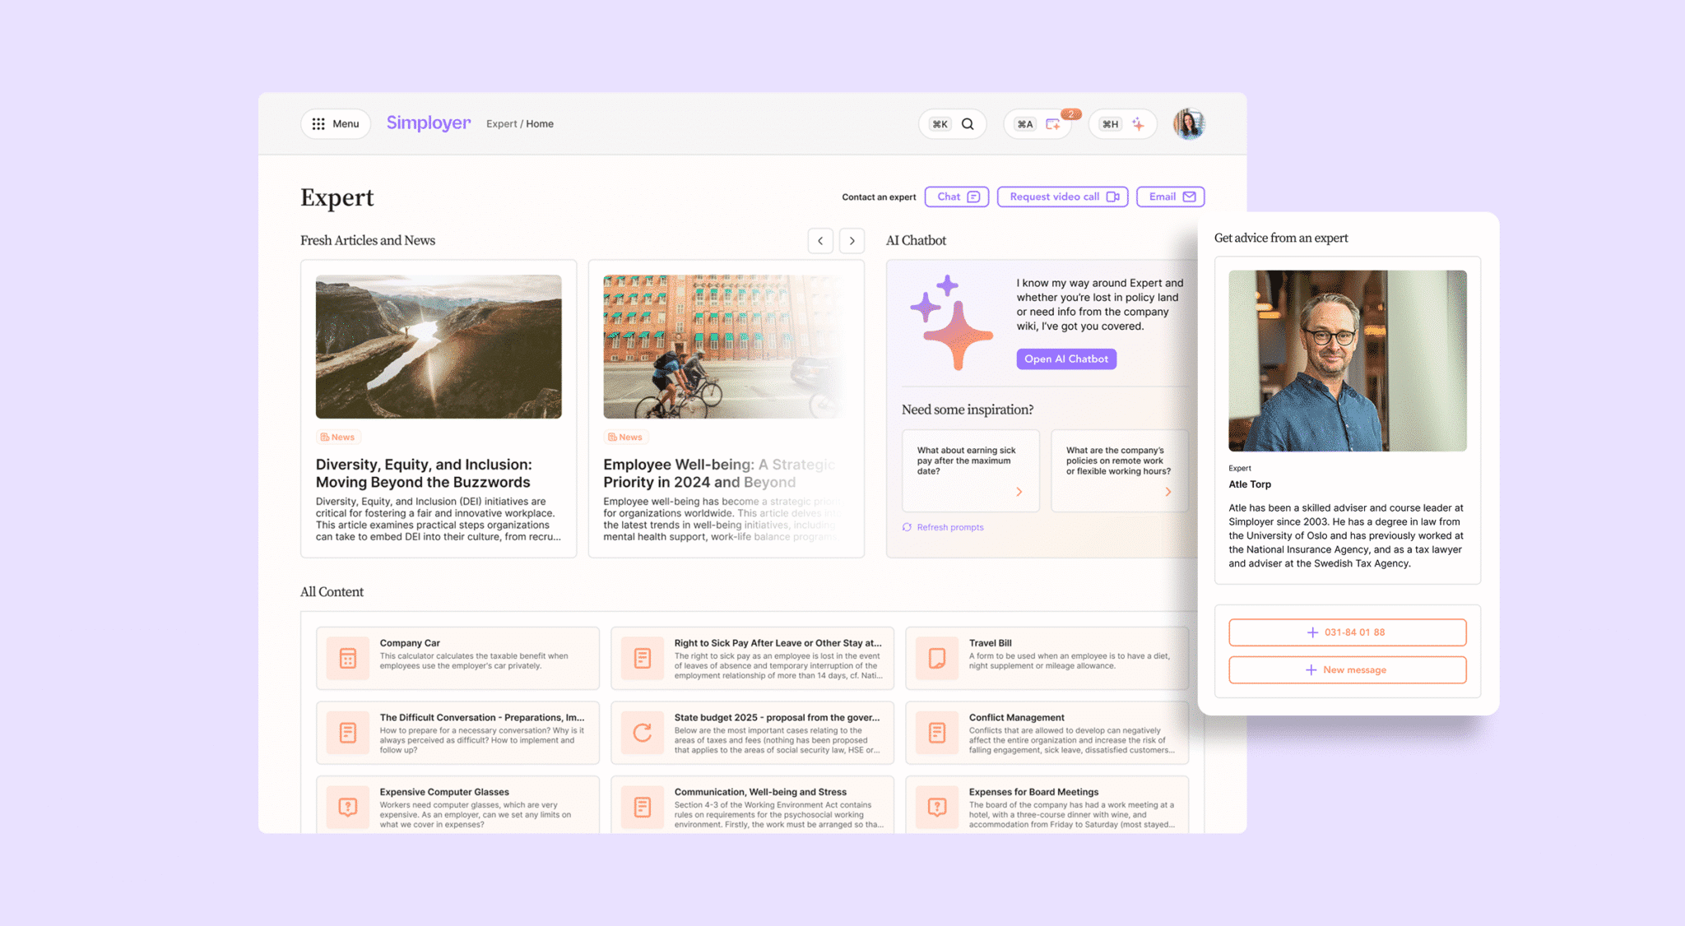Image resolution: width=1685 pixels, height=926 pixels.
Task: Open the Diversity, Equity, and Inclusion article thumbnail
Action: [x=439, y=346]
